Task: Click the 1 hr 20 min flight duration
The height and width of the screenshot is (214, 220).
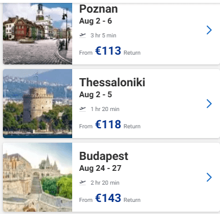Action: click(x=105, y=109)
